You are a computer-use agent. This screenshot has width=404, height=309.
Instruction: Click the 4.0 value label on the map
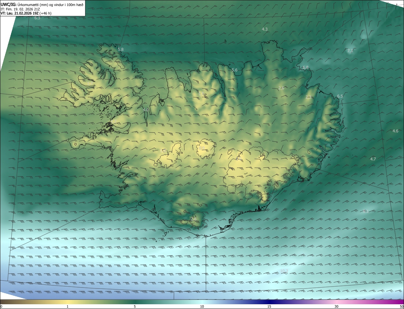click(x=146, y=110)
